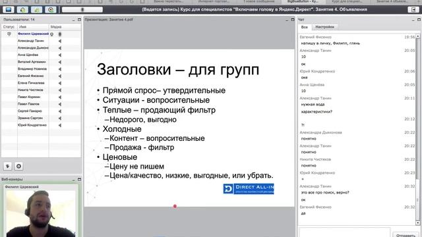Maximize the Веб-камеры panel
This screenshot has height=237, width=422.
[x=79, y=179]
